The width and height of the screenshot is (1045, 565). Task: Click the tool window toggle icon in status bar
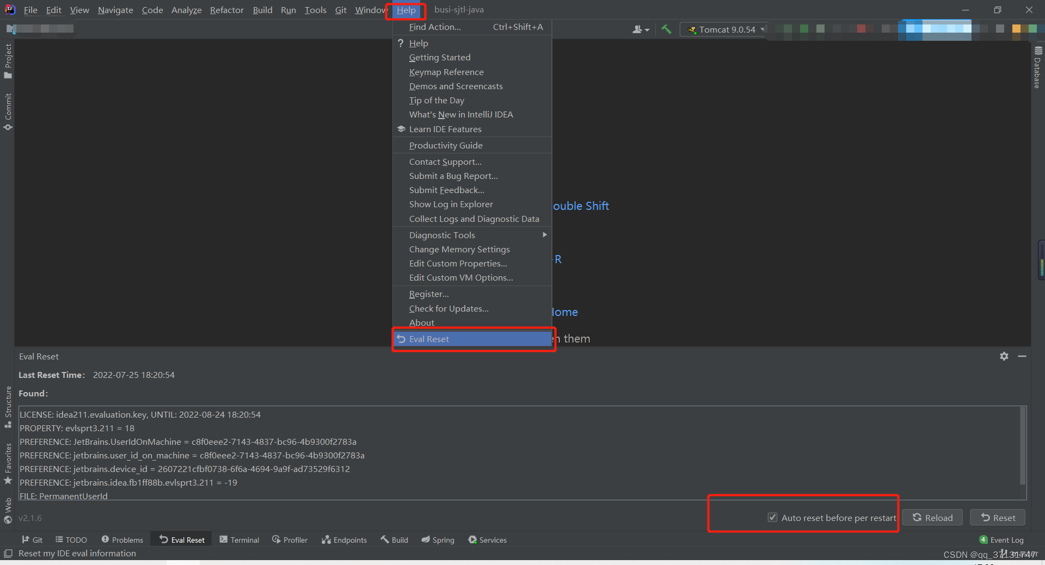point(8,554)
